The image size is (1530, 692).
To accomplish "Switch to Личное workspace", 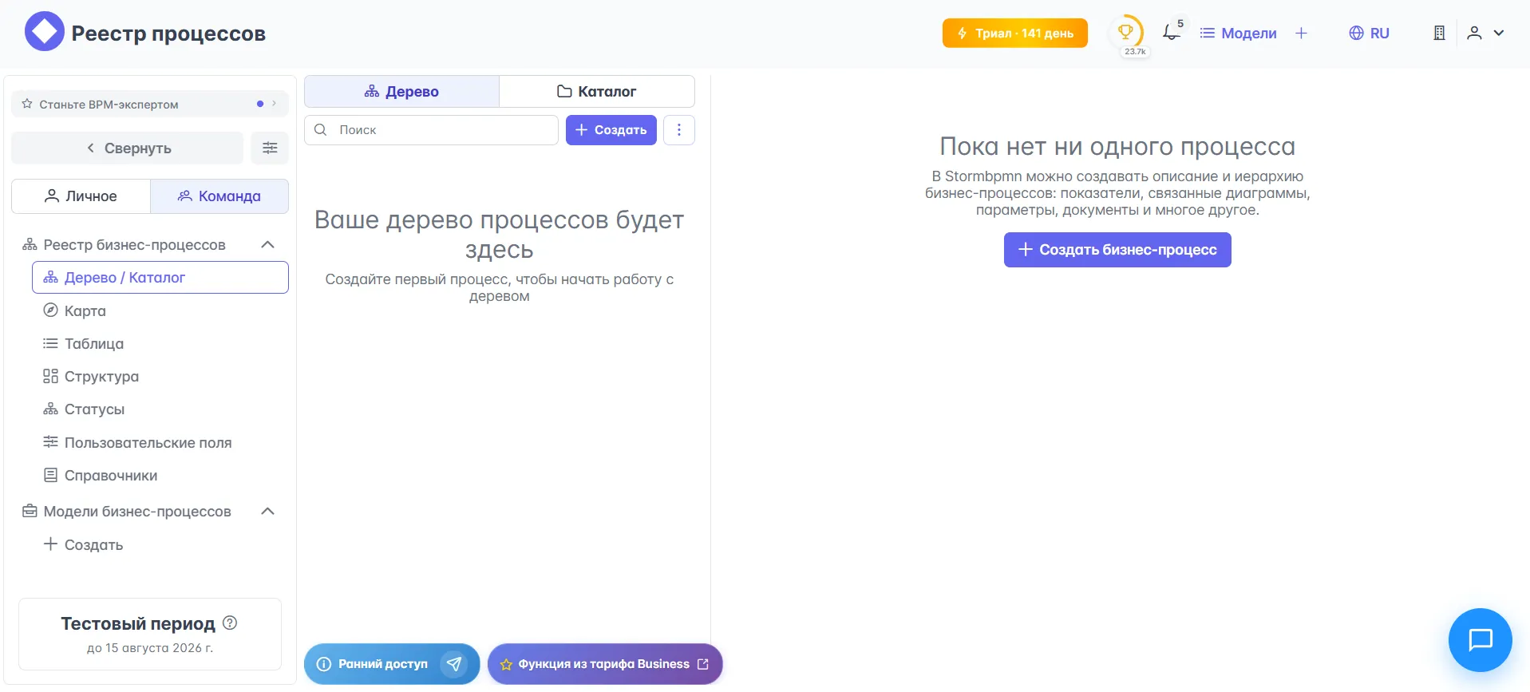I will pos(81,196).
